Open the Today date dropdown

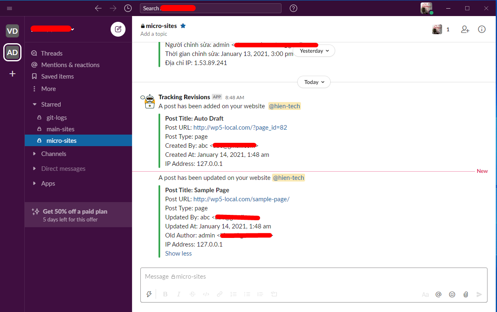314,82
